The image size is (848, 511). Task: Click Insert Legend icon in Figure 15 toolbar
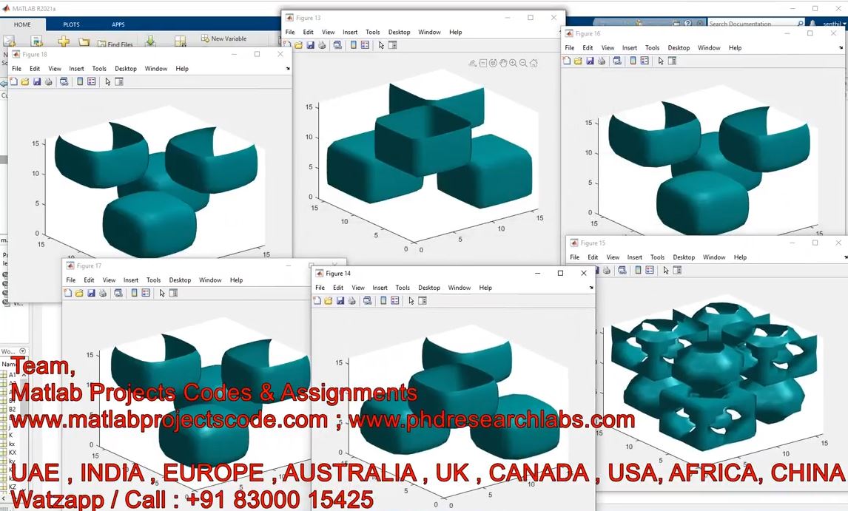[650, 270]
